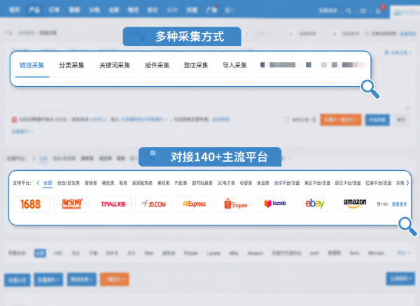Screen dimensions: 420x306
Task: Click blue start-collecting button
Action: coord(377,120)
